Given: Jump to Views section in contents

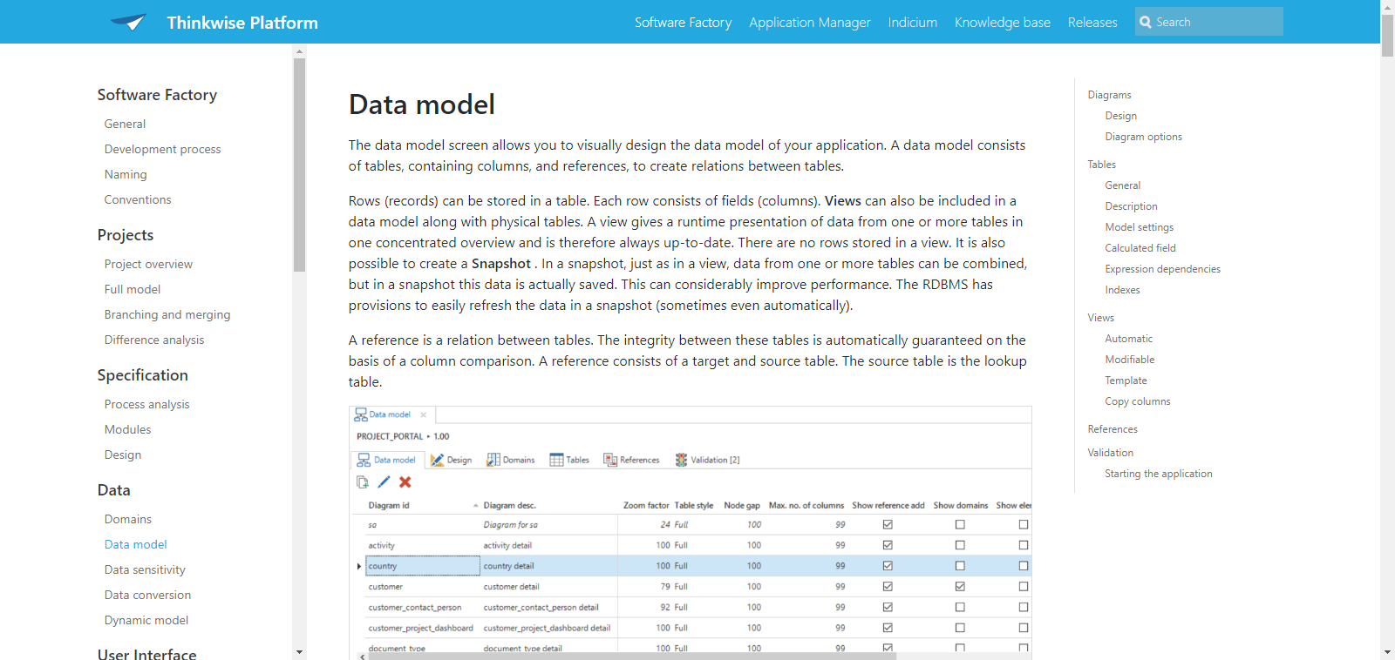Looking at the screenshot, I should pyautogui.click(x=1100, y=318).
